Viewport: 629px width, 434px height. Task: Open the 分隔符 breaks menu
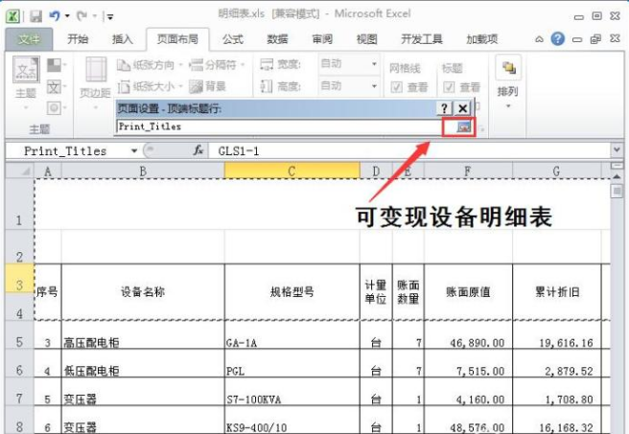tap(217, 64)
